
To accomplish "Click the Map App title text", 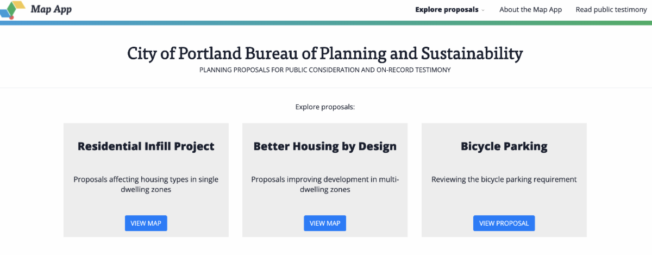I will (51, 9).
